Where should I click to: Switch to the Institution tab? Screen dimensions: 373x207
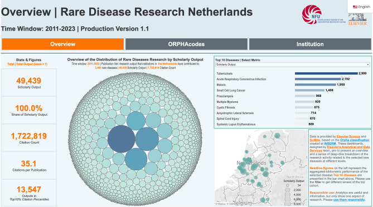(x=310, y=44)
